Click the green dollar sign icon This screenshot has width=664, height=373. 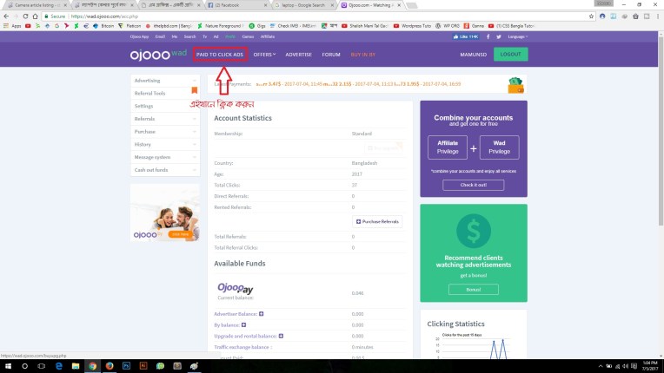474,232
